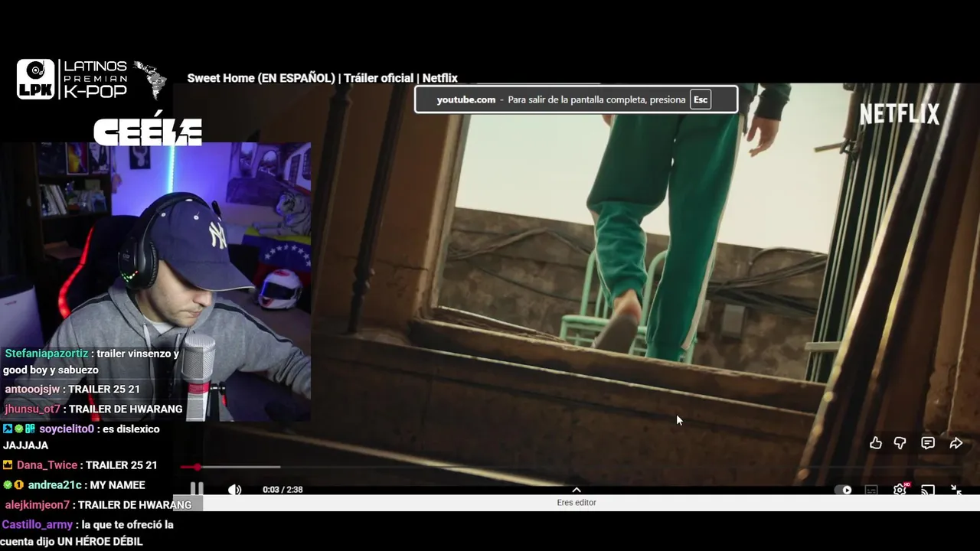The image size is (980, 551).
Task: Click chat username andrea21c
Action: pos(54,484)
